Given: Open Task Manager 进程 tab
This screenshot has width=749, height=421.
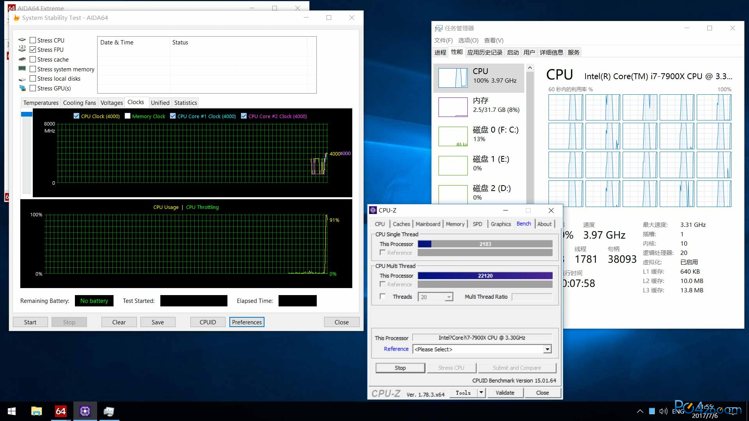Looking at the screenshot, I should click(440, 52).
